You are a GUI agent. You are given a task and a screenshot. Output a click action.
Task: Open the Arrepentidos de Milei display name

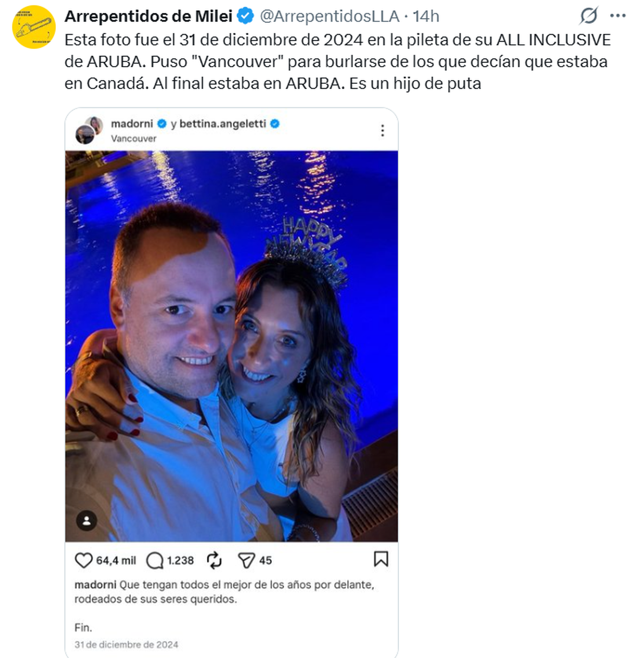point(148,17)
